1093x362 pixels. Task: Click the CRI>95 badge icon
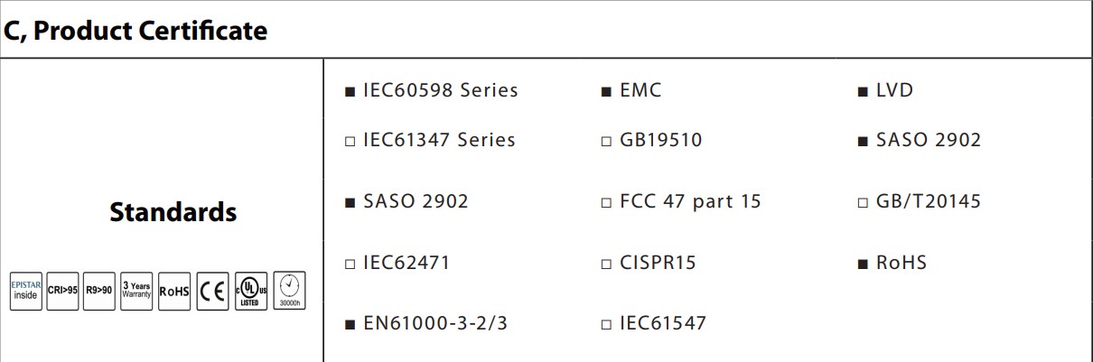62,291
